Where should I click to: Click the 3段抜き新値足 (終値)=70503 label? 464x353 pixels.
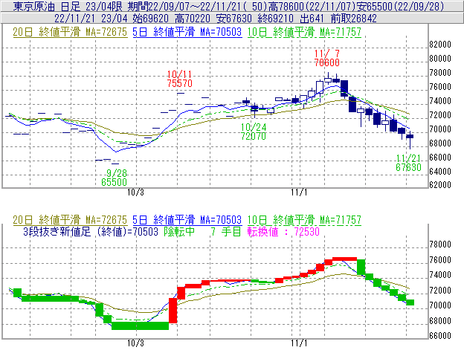(x=91, y=231)
